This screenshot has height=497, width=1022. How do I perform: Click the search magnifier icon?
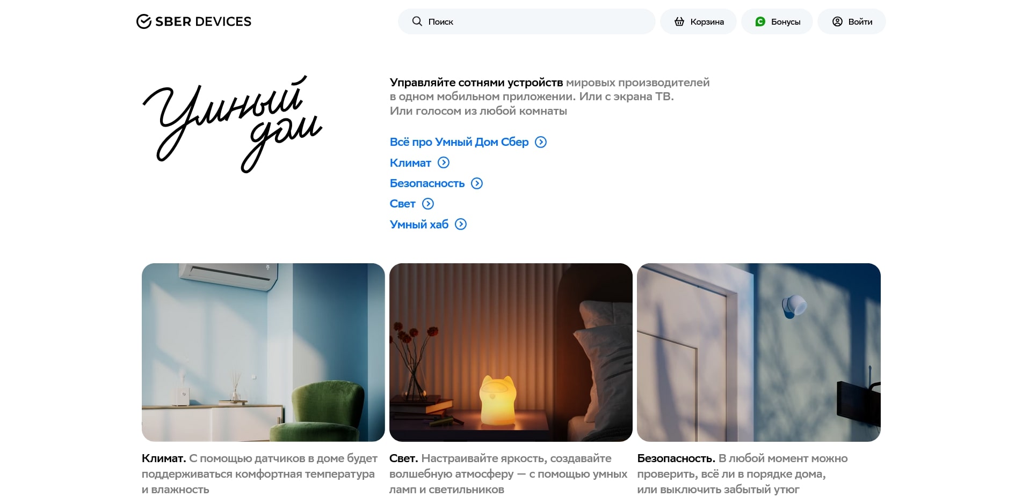coord(417,21)
